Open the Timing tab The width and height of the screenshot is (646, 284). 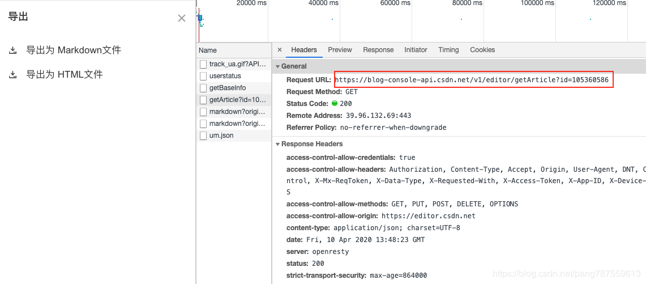click(x=448, y=49)
